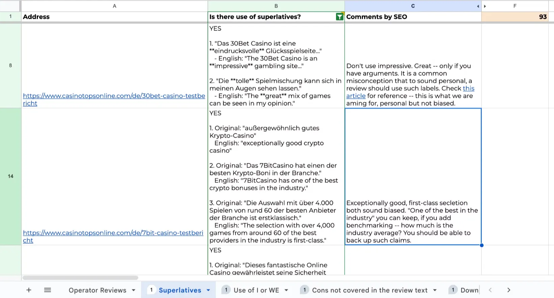Click left arrow to unhide hidden columns
The height and width of the screenshot is (298, 554).
(x=478, y=6)
